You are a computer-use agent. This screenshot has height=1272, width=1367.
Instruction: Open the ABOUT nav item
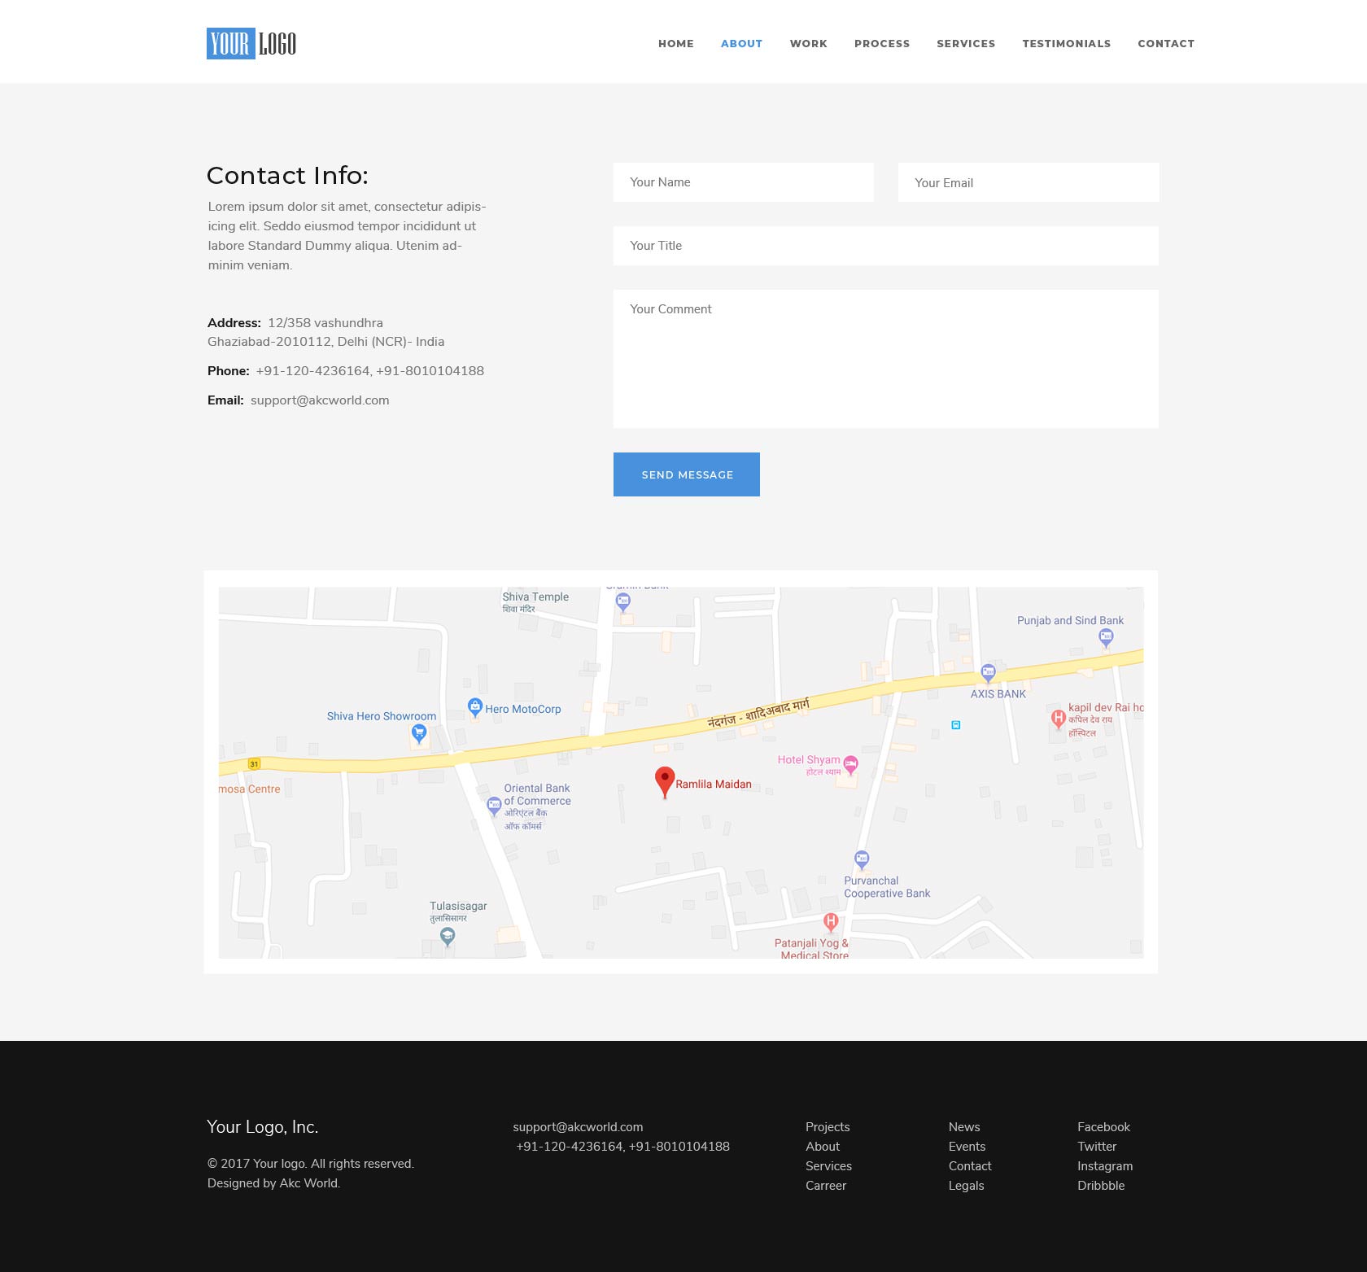(x=741, y=43)
